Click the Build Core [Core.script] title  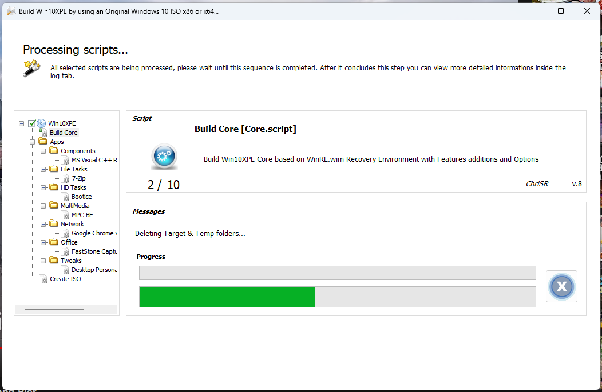pos(245,129)
